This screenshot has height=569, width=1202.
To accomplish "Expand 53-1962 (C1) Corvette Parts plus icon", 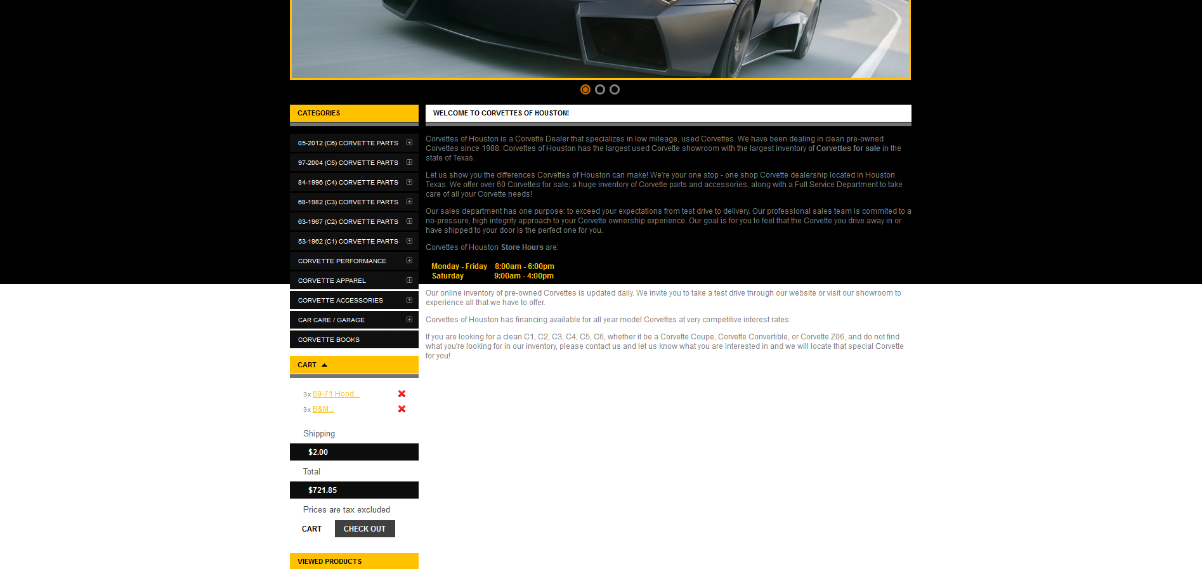I will tap(409, 241).
